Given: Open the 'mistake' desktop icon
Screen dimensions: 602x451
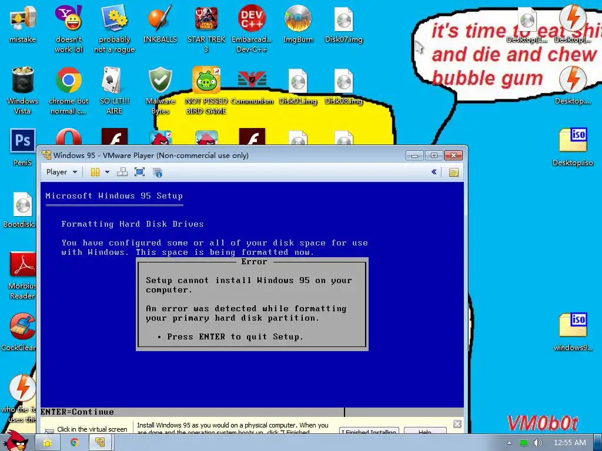Looking at the screenshot, I should coord(23,24).
